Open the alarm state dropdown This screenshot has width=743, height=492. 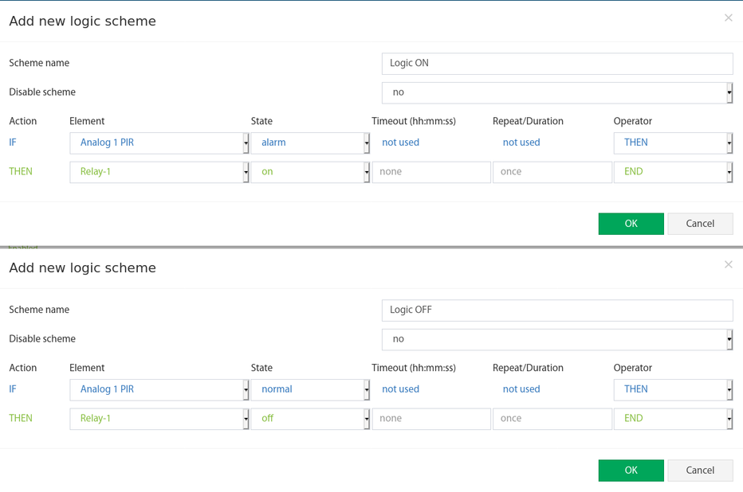[310, 143]
